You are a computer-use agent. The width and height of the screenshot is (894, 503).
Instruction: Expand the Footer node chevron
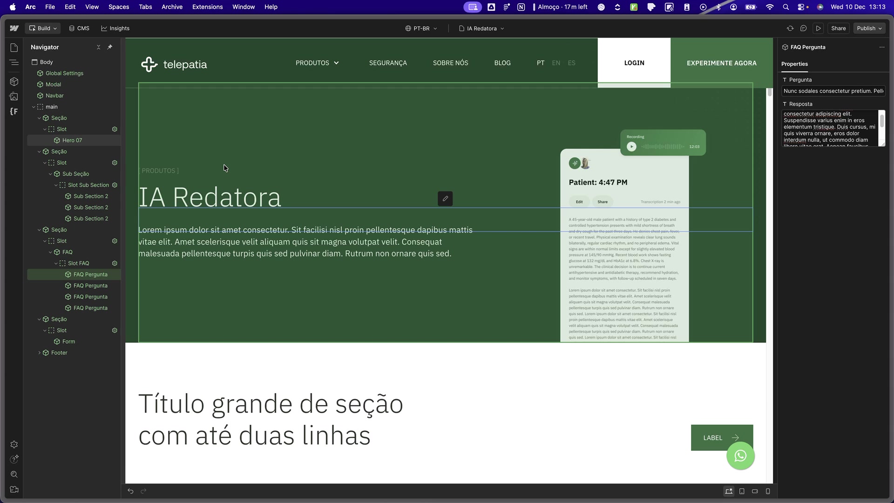point(39,353)
